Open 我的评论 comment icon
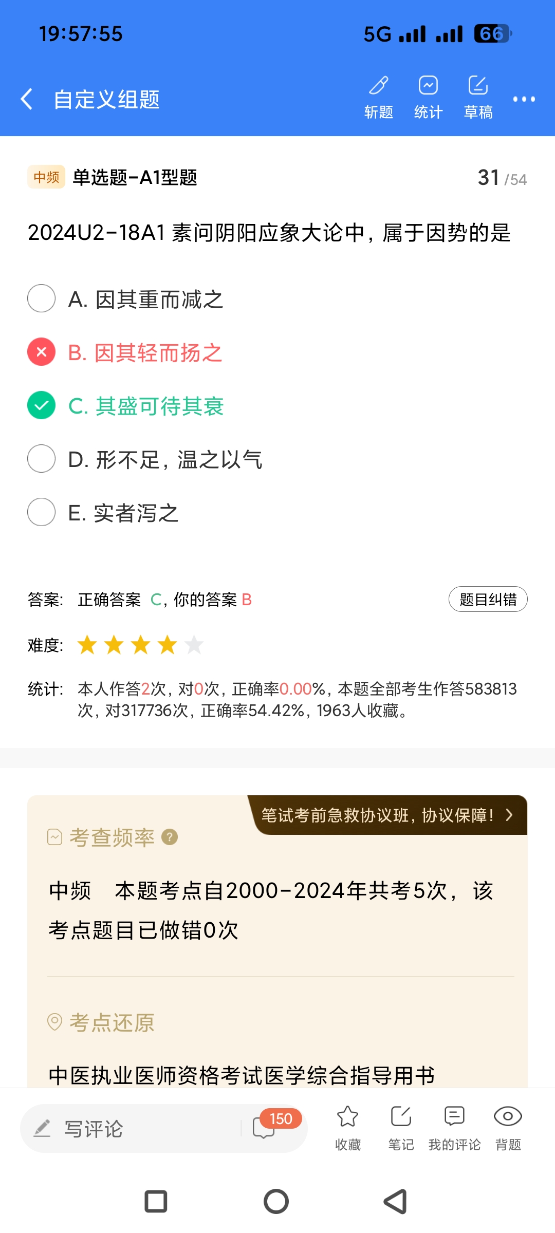The width and height of the screenshot is (555, 1233). coord(454,1117)
